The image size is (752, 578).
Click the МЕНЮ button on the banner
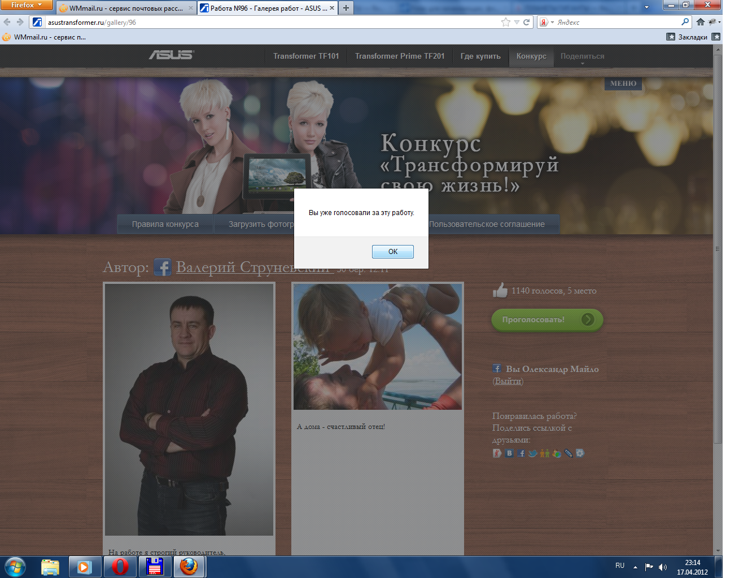pyautogui.click(x=623, y=83)
